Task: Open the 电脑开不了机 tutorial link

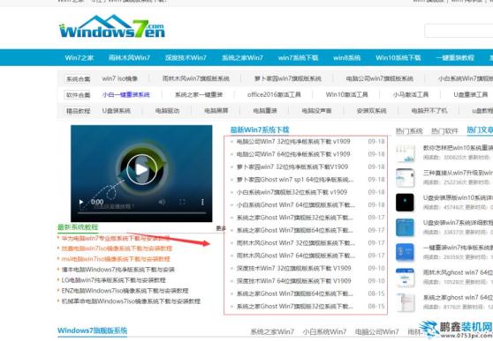Action: coord(429,110)
